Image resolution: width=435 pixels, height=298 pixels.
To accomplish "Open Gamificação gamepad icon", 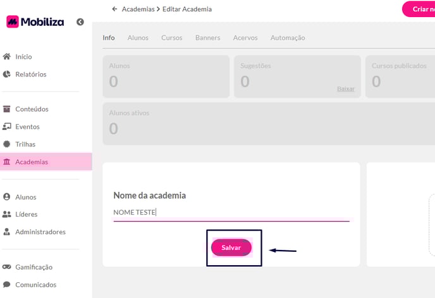I will pyautogui.click(x=7, y=267).
